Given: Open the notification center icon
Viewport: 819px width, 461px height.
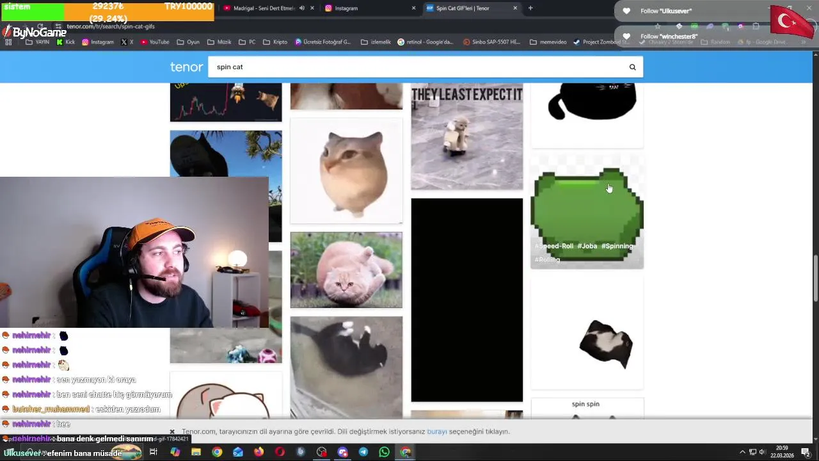Looking at the screenshot, I should (x=806, y=452).
